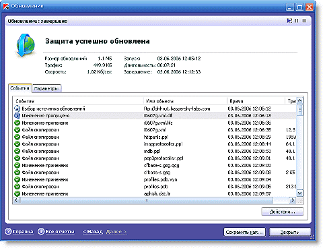Click green check icon for pop3protocoller.ppl
The height and width of the screenshot is (248, 323).
click(x=17, y=158)
